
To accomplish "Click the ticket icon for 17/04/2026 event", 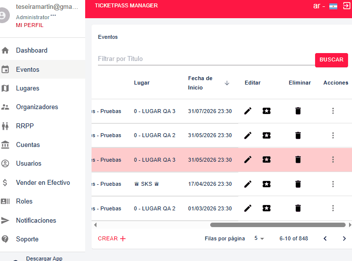I will (x=266, y=184).
